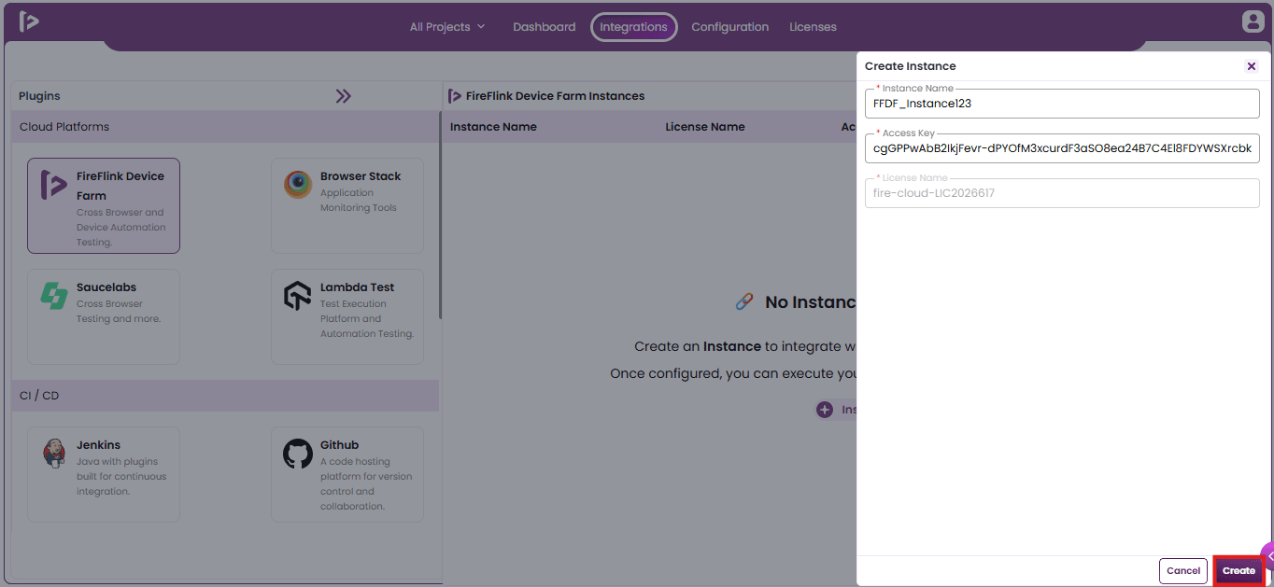Click the FireFlink logo in top bar
This screenshot has height=587, width=1274.
(29, 21)
